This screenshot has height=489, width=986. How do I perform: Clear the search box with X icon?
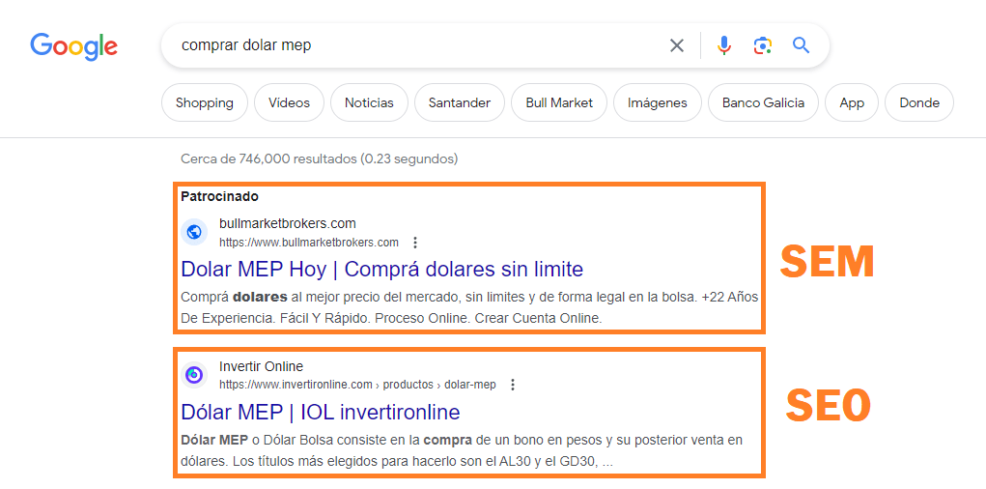(x=677, y=45)
